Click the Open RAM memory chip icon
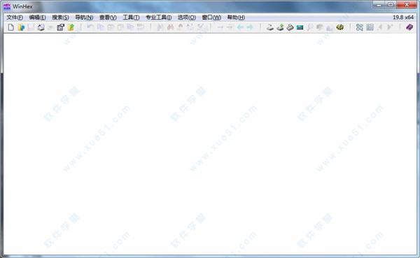This screenshot has width=420, height=258. pyautogui.click(x=300, y=27)
